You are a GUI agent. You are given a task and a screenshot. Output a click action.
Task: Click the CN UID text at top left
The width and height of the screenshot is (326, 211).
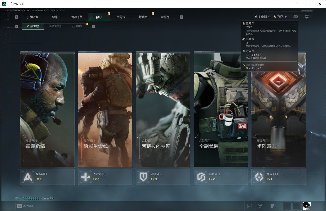[35, 11]
